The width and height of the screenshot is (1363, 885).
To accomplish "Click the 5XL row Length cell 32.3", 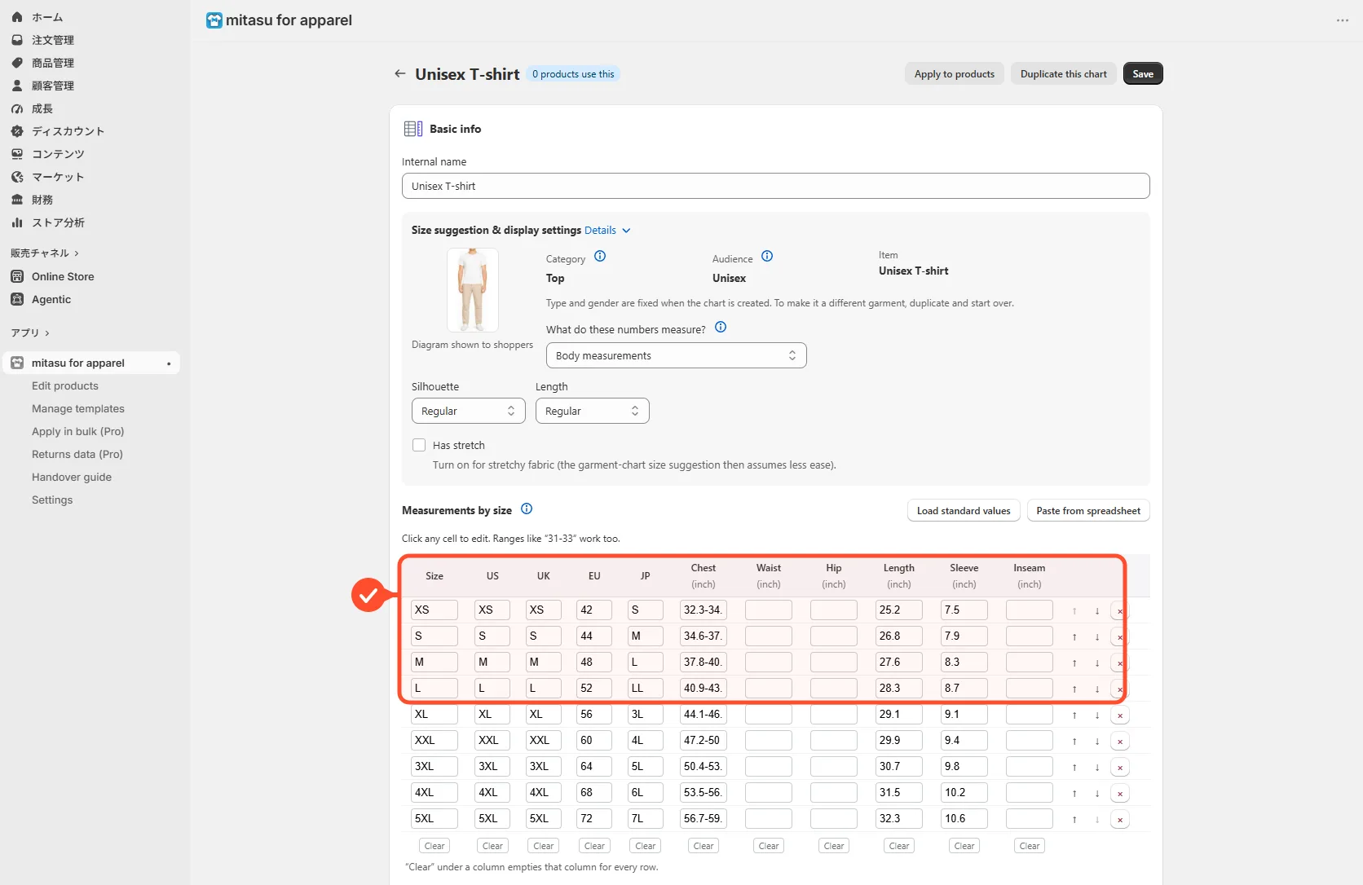I will click(898, 819).
